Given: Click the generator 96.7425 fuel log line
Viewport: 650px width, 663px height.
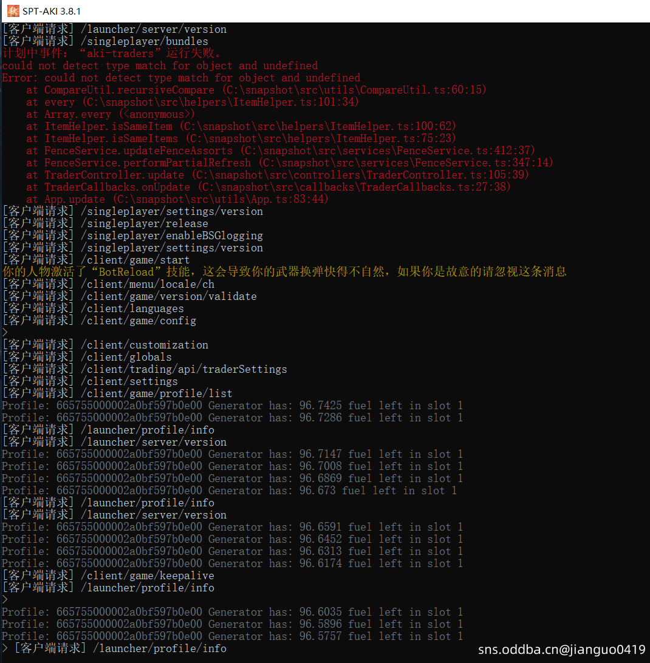Looking at the screenshot, I should pos(231,406).
